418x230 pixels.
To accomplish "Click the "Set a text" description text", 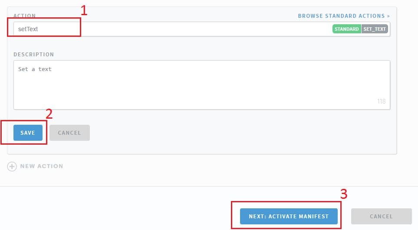I will tap(35, 69).
